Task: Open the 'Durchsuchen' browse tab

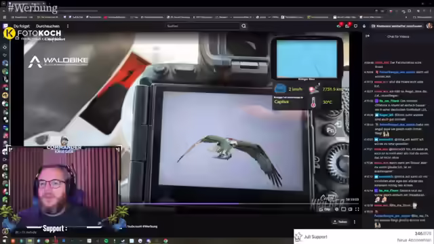Action: pos(47,26)
